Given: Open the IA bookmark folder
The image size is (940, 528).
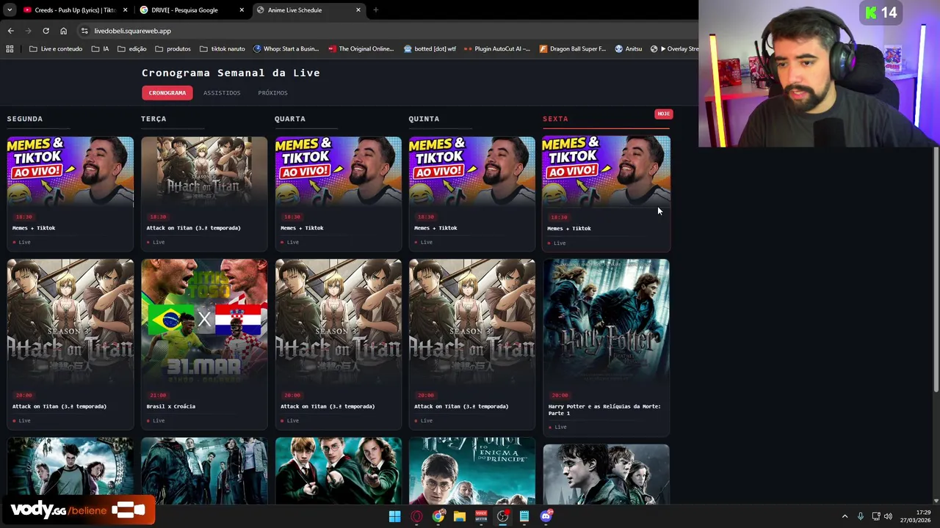Looking at the screenshot, I should pos(101,49).
